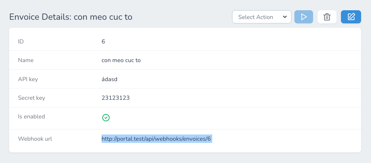Click the Secret key field label
This screenshot has height=163, width=371.
click(x=32, y=98)
